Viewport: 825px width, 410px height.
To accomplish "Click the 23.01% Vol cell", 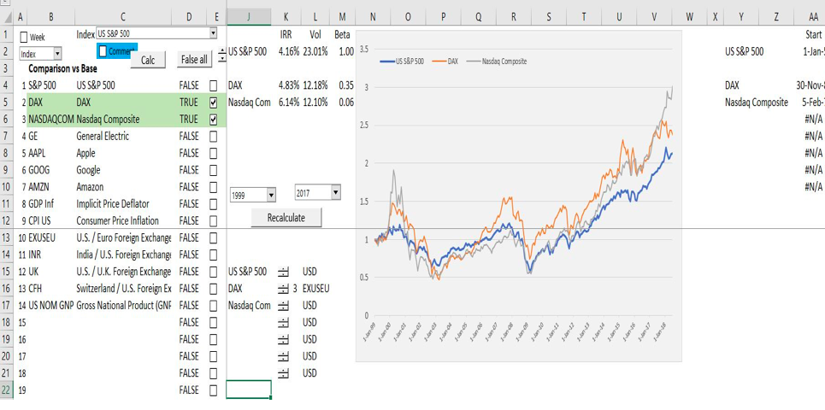I will point(315,51).
